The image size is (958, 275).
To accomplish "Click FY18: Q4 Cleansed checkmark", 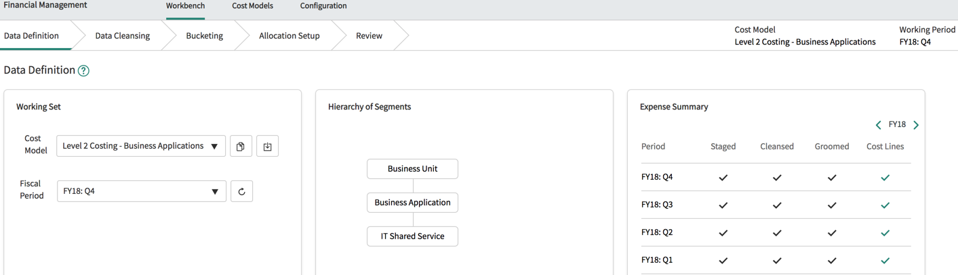I will click(777, 178).
